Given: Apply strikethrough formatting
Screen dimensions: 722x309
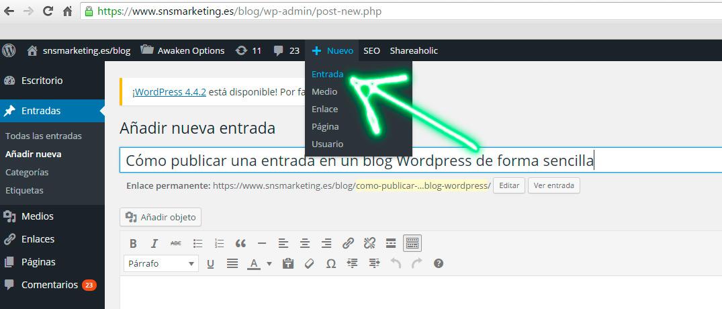Looking at the screenshot, I should pos(176,243).
